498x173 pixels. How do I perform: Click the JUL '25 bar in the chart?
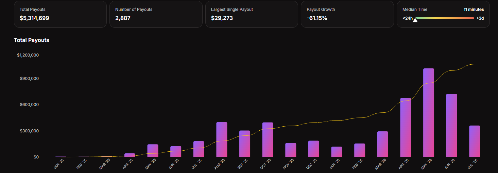point(199,149)
